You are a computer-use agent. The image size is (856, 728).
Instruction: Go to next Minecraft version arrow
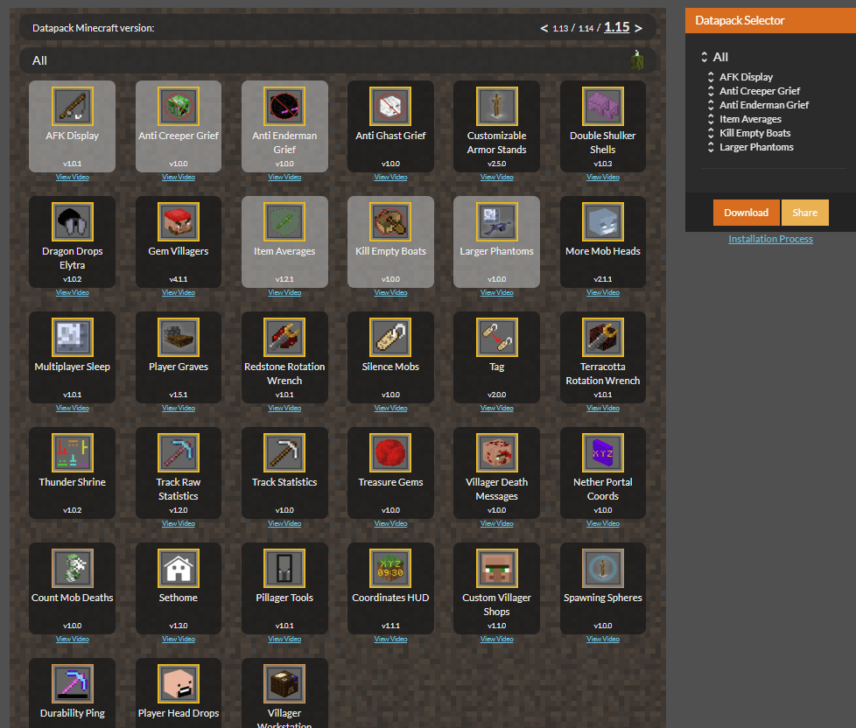click(638, 28)
